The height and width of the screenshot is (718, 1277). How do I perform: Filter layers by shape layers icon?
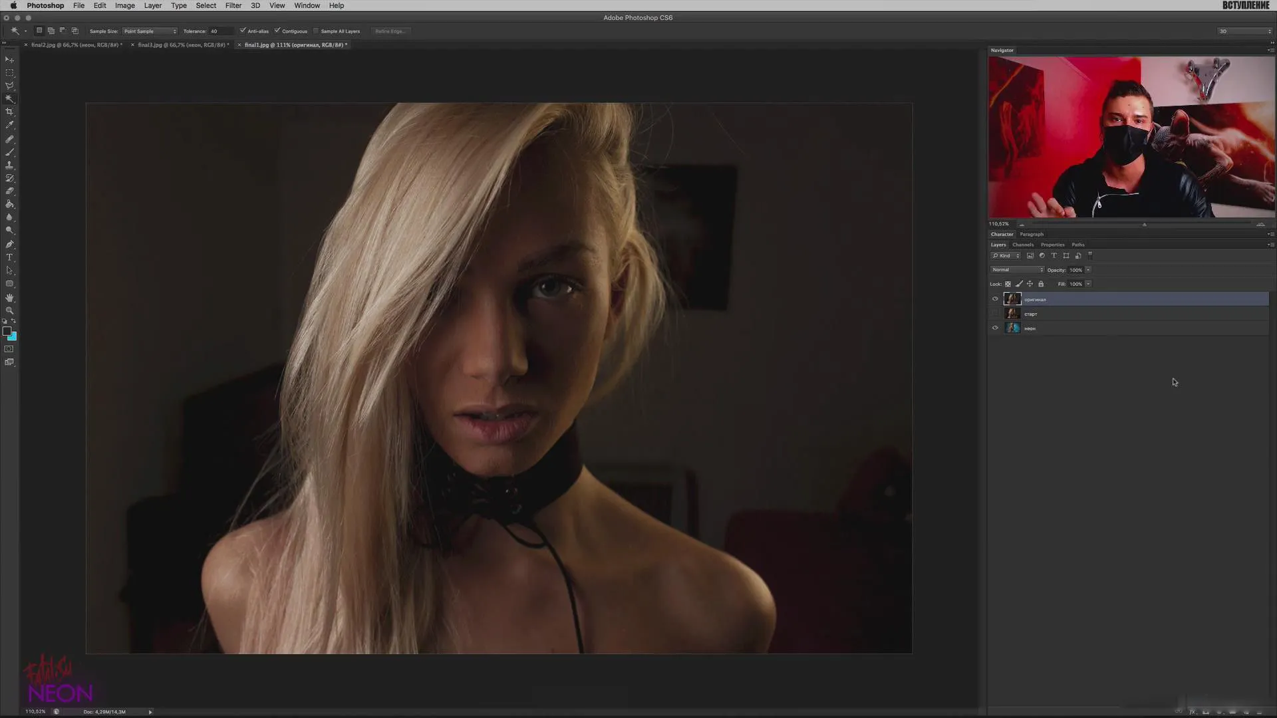pos(1066,256)
